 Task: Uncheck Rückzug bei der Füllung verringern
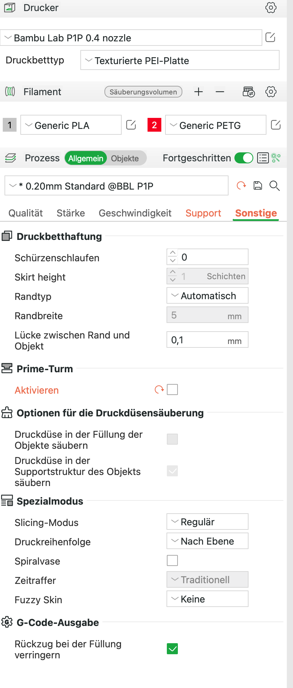click(172, 649)
